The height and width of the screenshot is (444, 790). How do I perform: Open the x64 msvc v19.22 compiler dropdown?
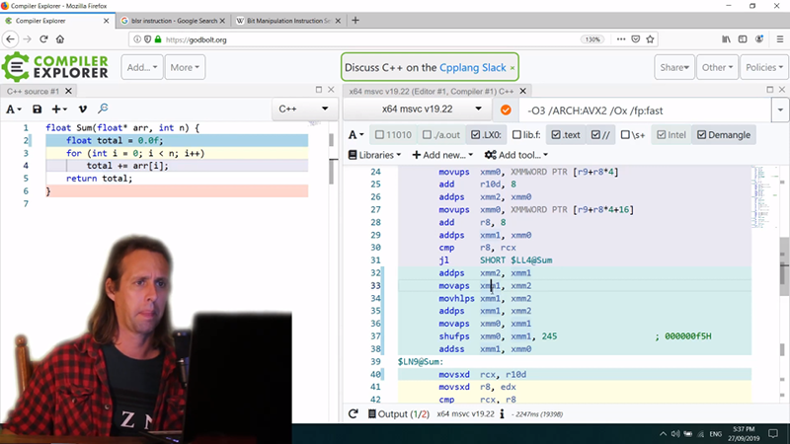(420, 110)
